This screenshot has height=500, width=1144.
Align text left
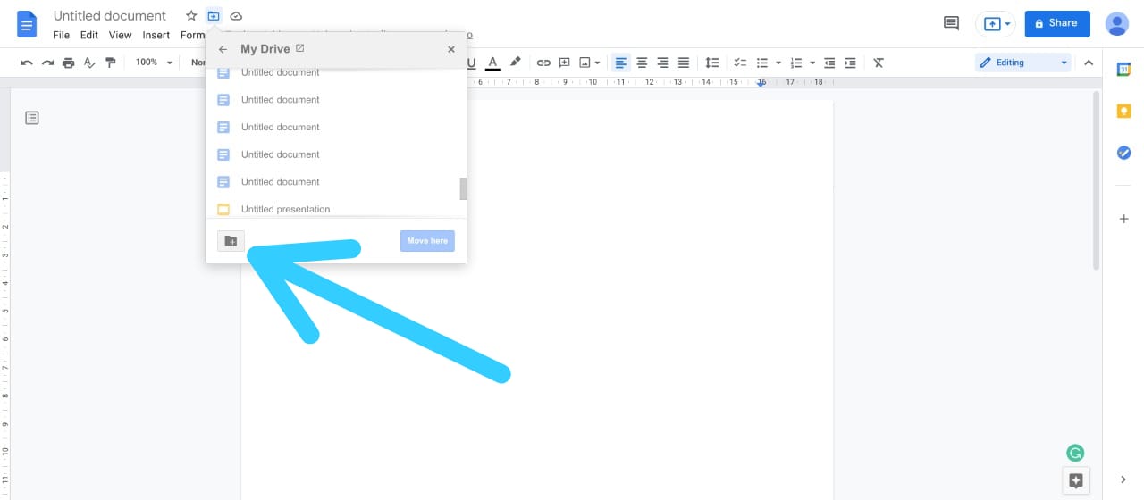tap(620, 62)
